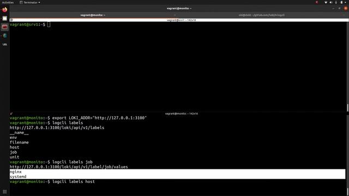
Task: Click the label/job/values URL line
Action: pos(69,167)
